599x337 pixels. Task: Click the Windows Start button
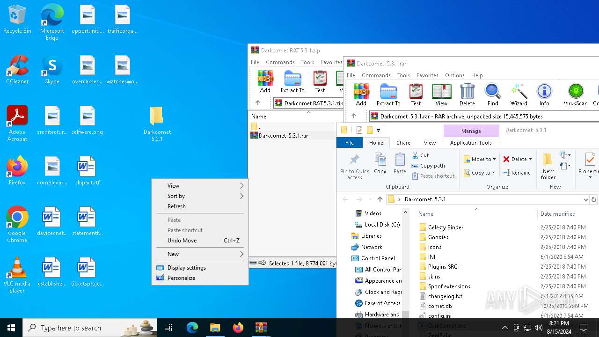pyautogui.click(x=11, y=328)
